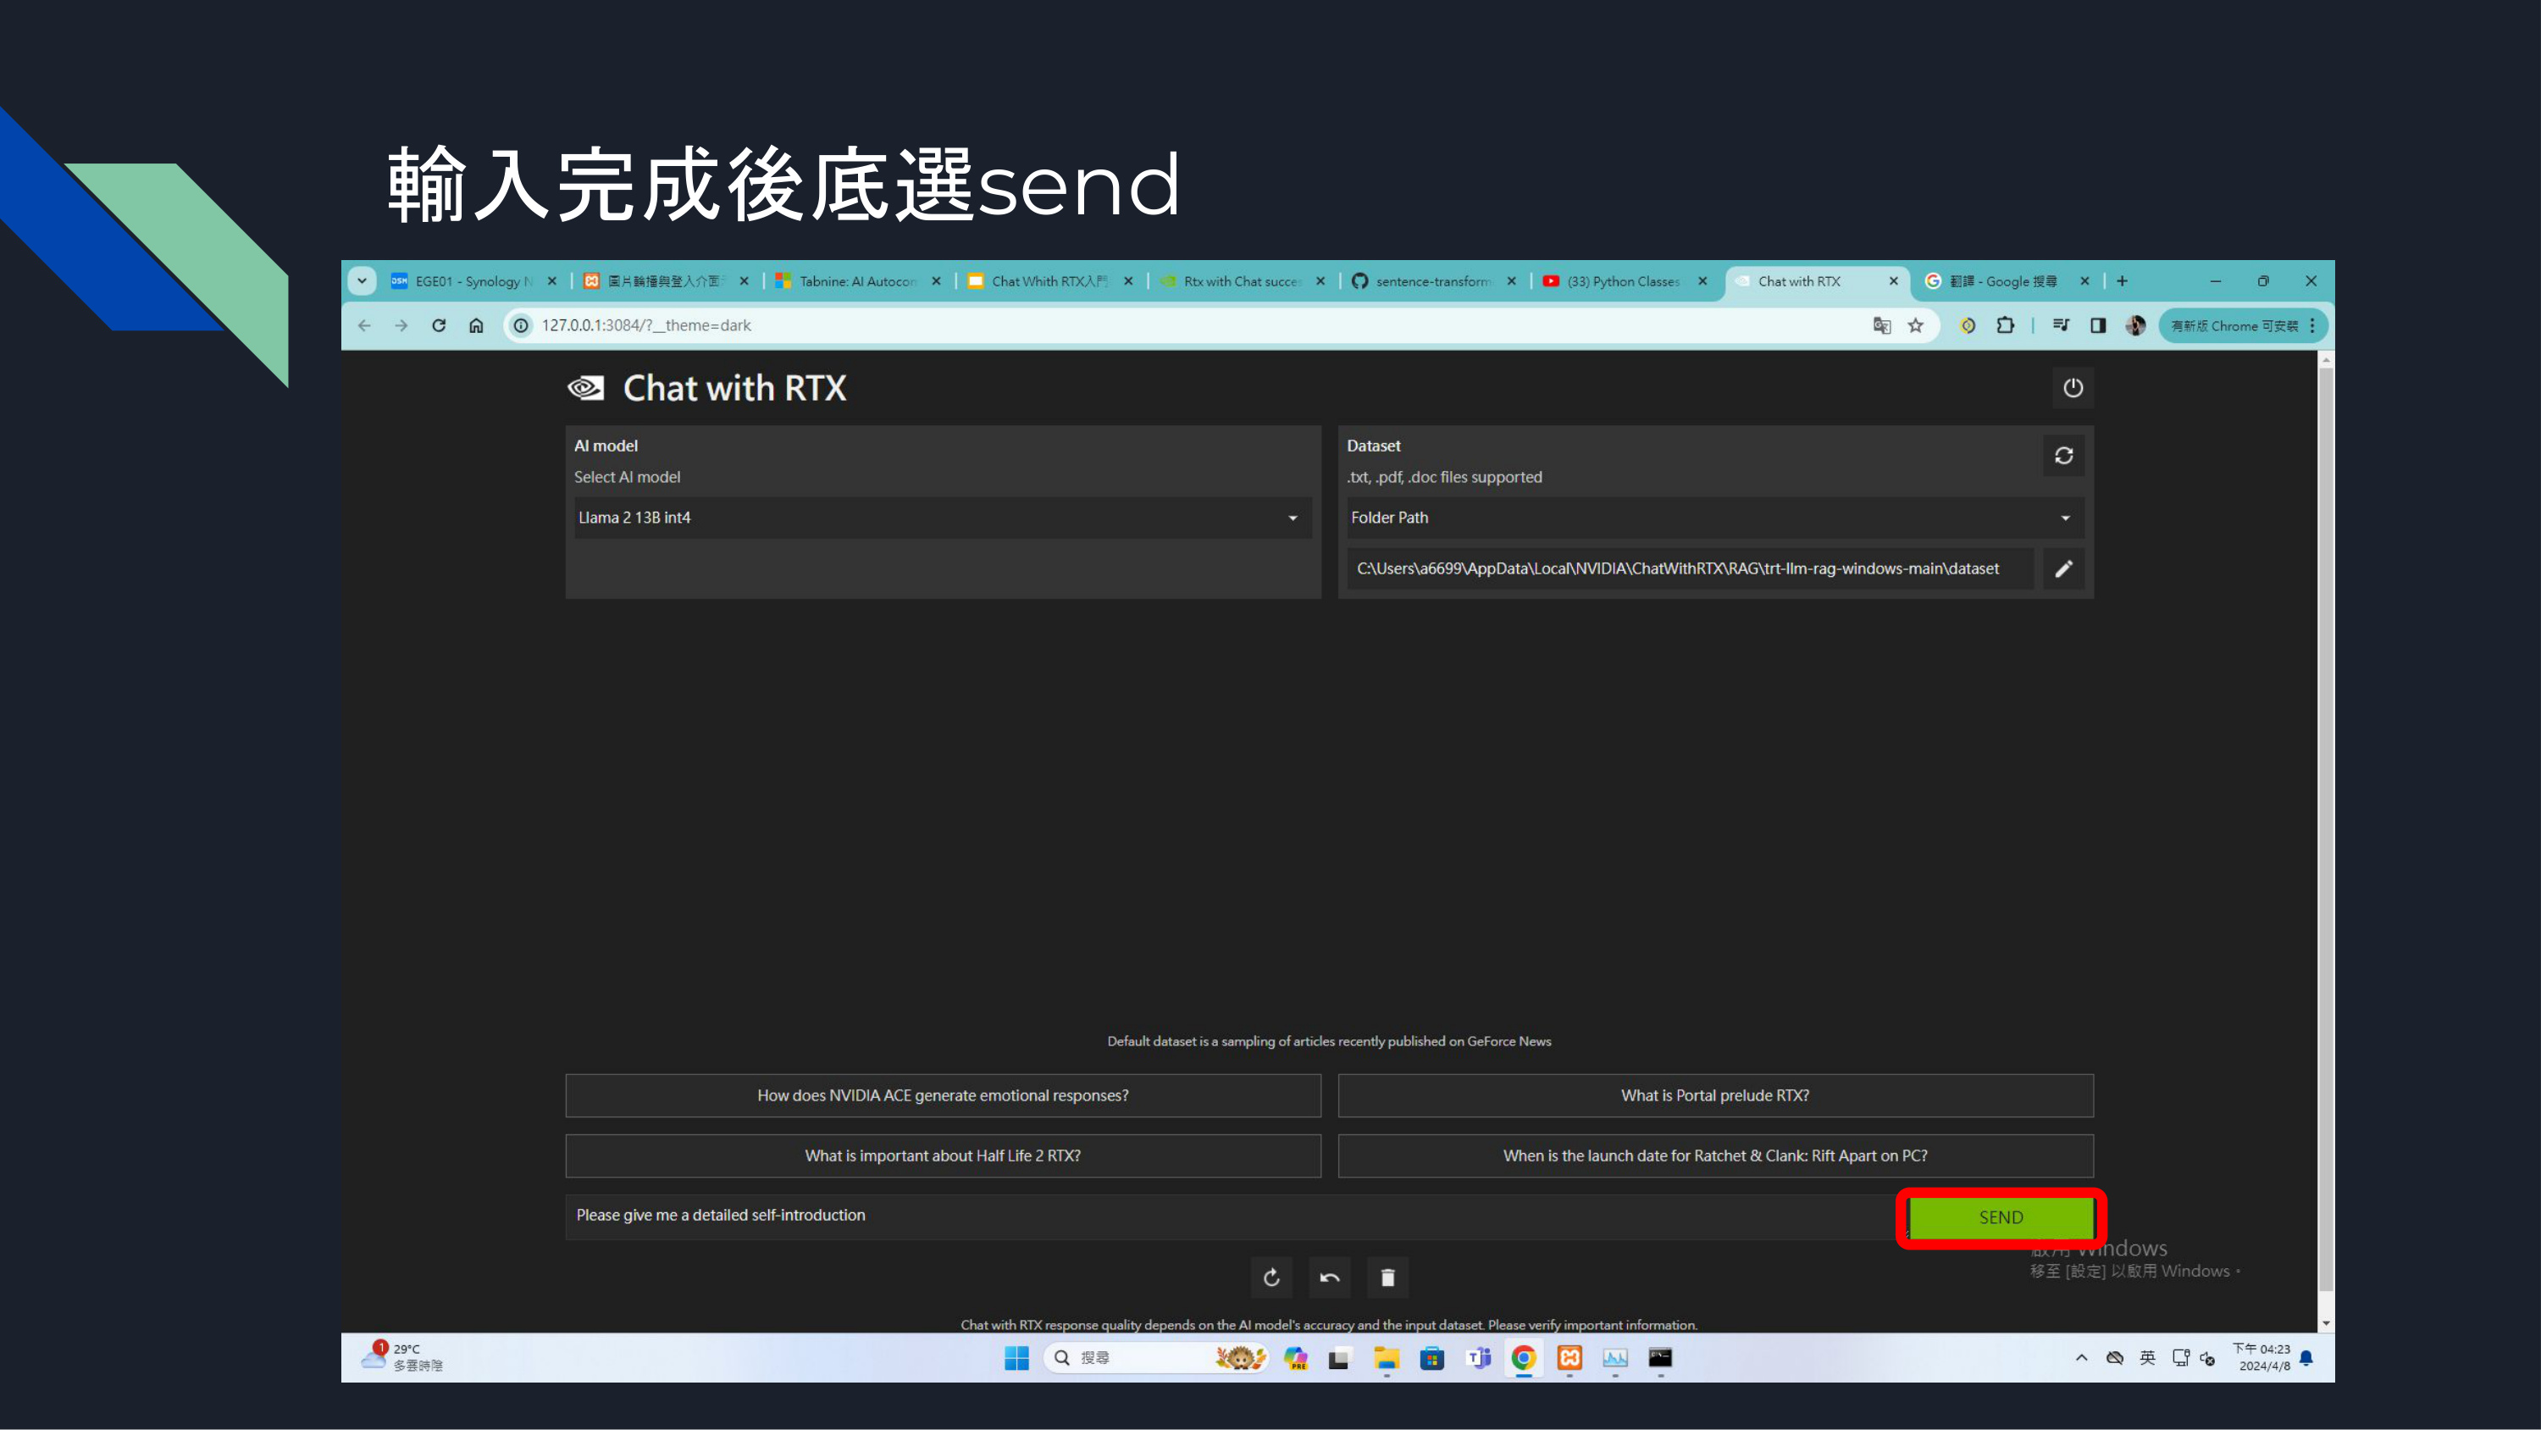
Task: Choose the NVIDIA ACE emotional responses sample question
Action: click(x=943, y=1095)
